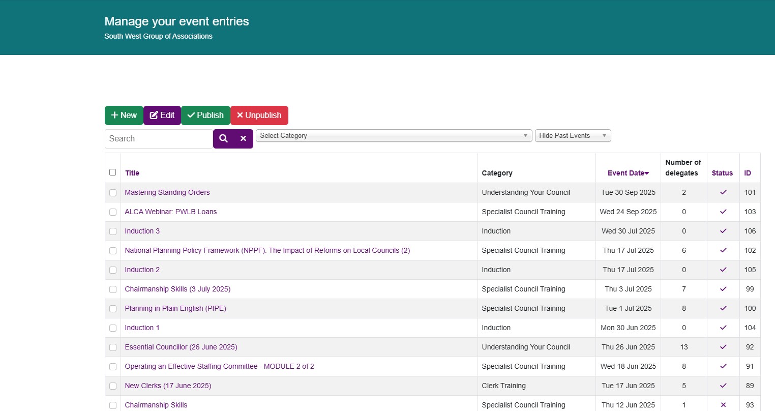
Task: Sort table by Event Date column
Action: [628, 173]
